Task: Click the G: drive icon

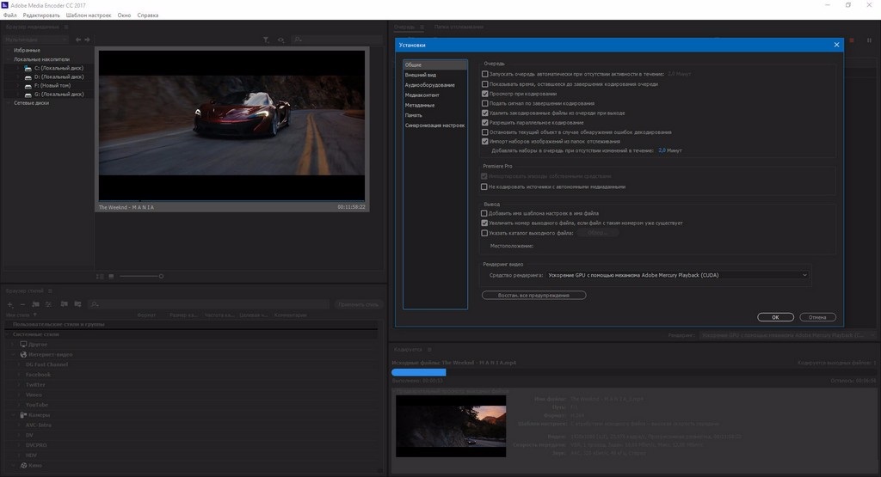Action: tap(28, 95)
